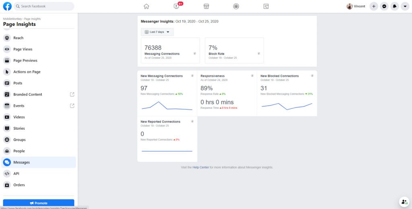Click the blue Promote button

point(39,203)
